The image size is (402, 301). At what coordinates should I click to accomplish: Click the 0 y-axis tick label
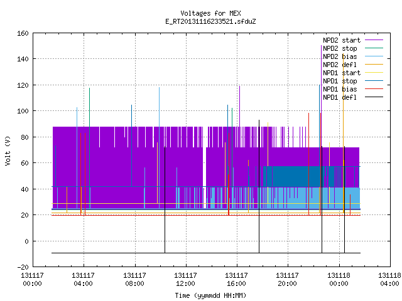pos(26,241)
